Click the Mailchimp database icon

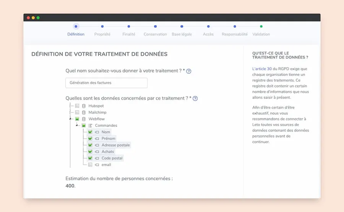pos(84,112)
